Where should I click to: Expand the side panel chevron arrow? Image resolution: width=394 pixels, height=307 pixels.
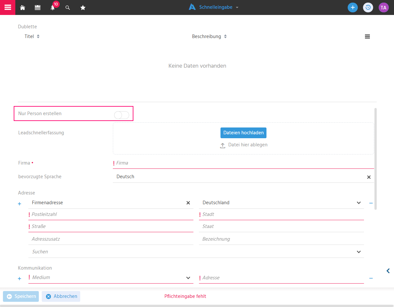pyautogui.click(x=388, y=271)
